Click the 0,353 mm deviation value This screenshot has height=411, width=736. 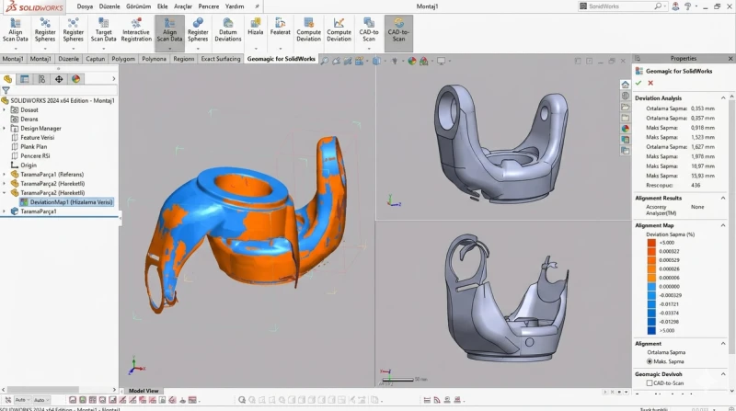(703, 108)
